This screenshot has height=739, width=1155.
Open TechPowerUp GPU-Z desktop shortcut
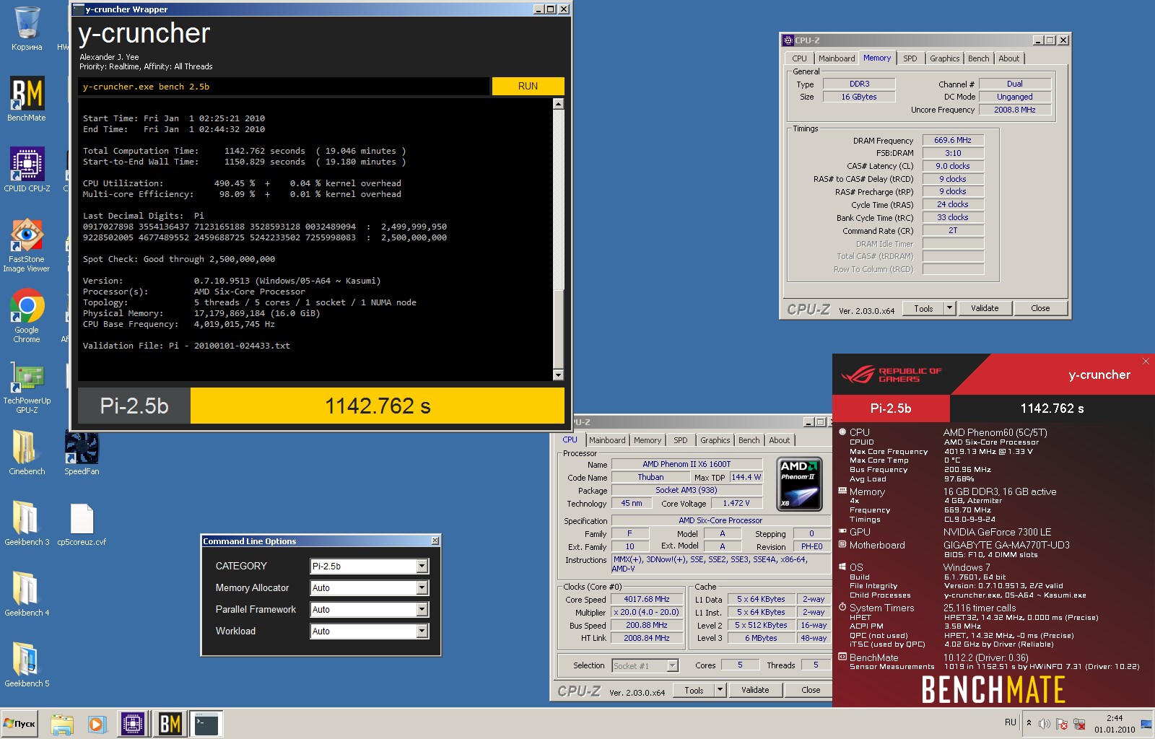pos(27,386)
